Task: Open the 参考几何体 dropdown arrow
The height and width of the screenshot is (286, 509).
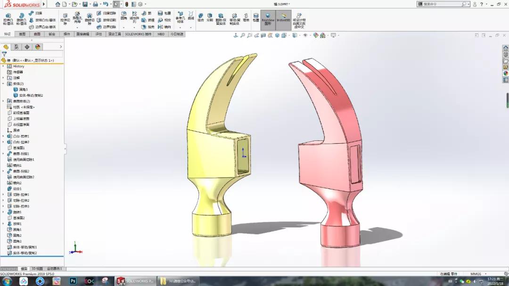Action: 181,27
